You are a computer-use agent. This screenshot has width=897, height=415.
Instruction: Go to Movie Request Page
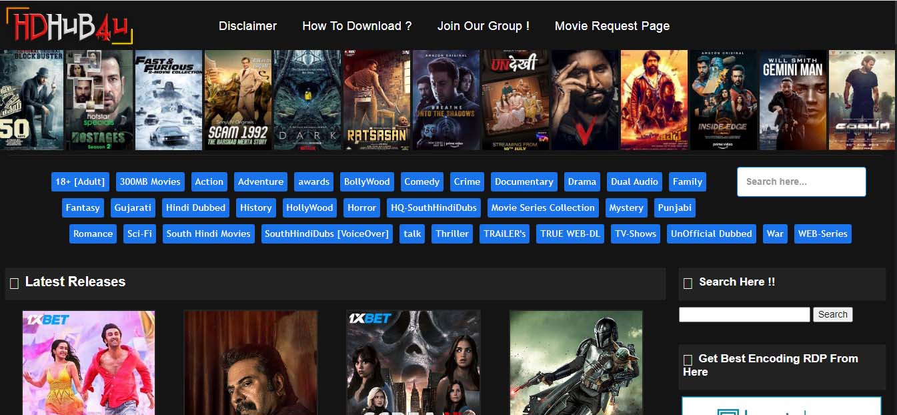[612, 26]
